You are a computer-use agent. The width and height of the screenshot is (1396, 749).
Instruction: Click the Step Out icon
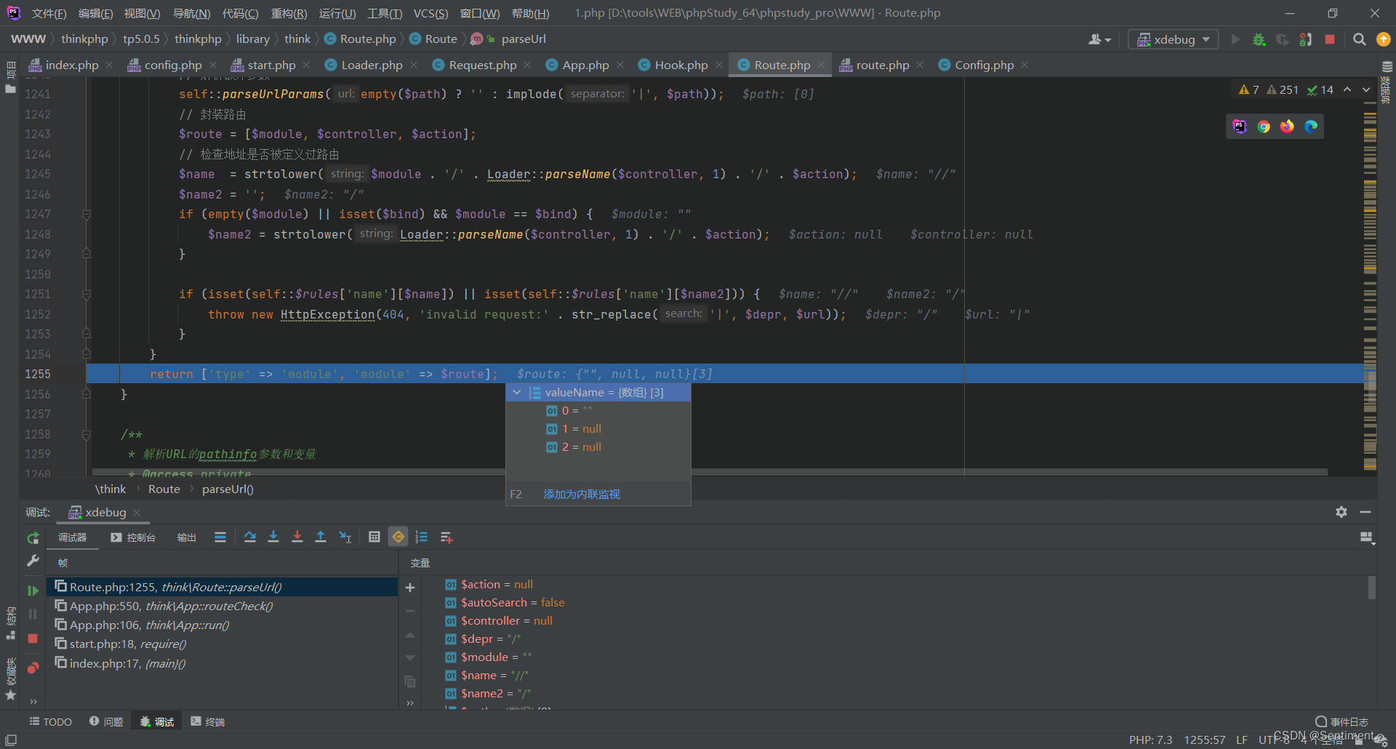click(321, 537)
